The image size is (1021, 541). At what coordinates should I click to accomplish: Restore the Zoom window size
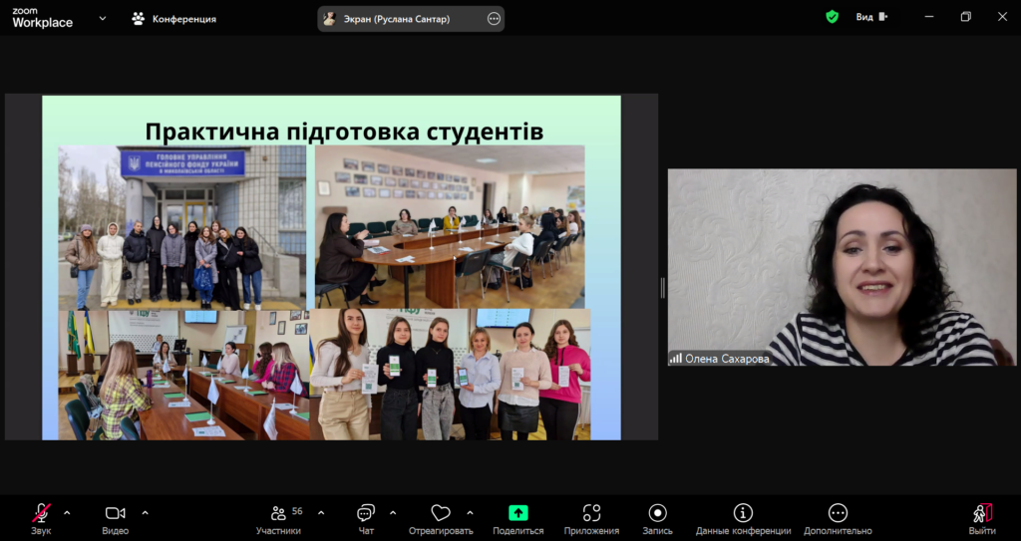point(965,17)
